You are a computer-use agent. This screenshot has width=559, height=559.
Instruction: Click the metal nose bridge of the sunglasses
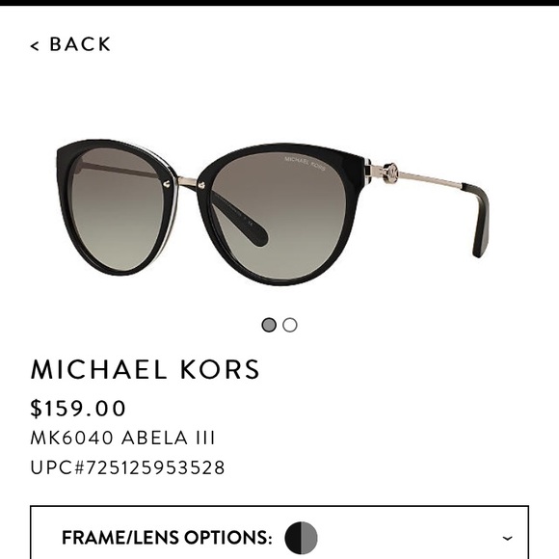[x=186, y=182]
